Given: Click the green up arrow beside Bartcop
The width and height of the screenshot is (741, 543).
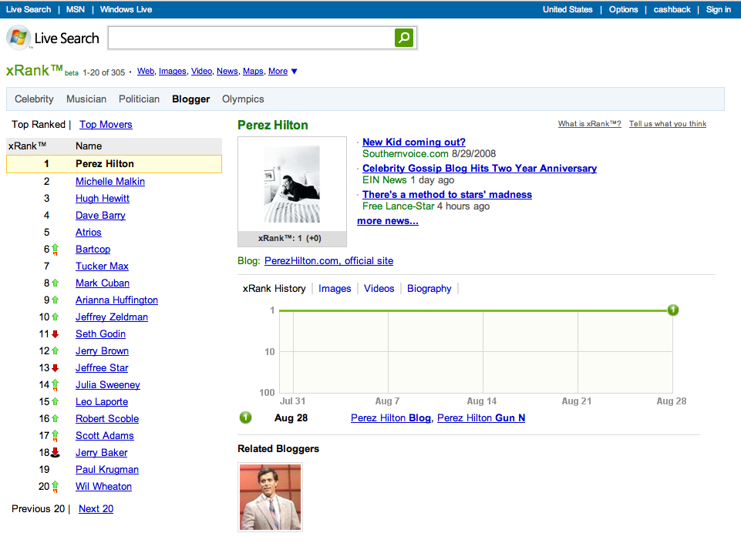Looking at the screenshot, I should 55,250.
